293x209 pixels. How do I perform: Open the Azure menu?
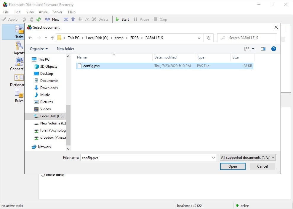tap(43, 12)
